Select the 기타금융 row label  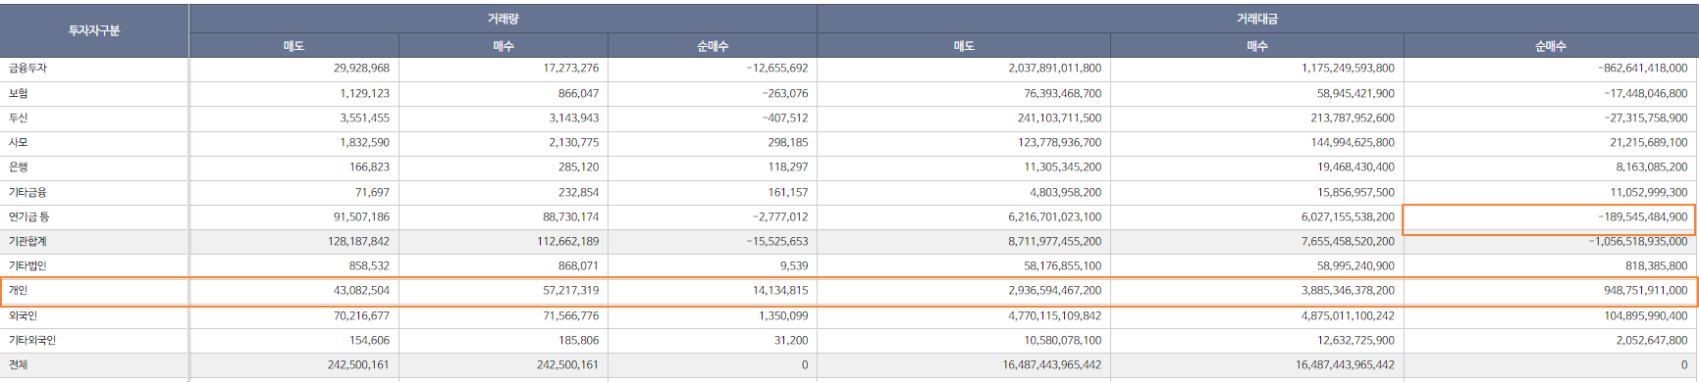[27, 192]
